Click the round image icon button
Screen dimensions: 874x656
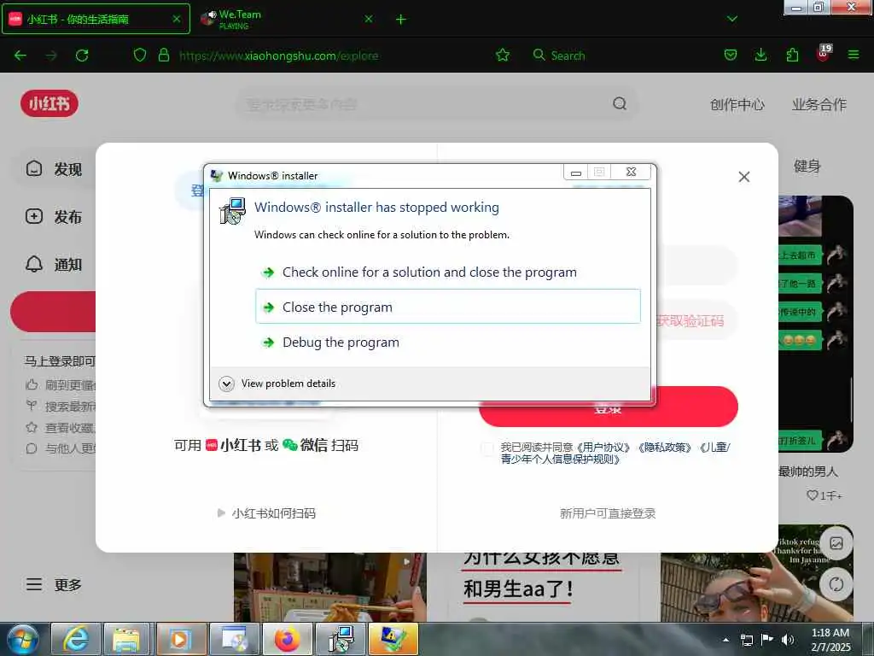point(836,542)
